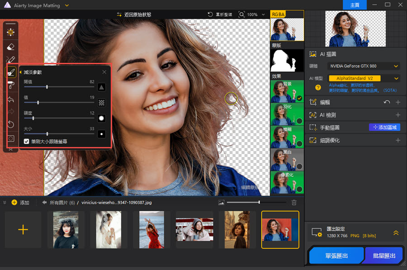
Task: Click the thumbnail size image icon
Action: 222,203
